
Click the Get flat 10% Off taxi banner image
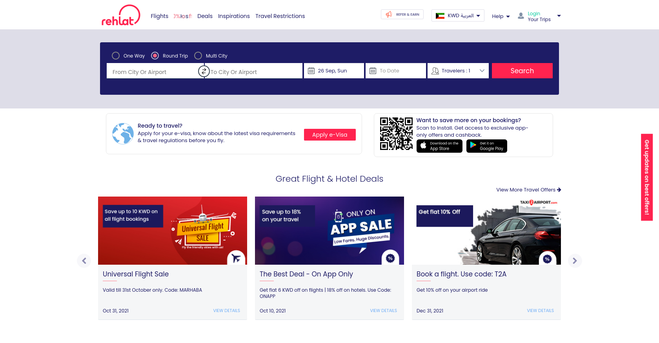486,231
